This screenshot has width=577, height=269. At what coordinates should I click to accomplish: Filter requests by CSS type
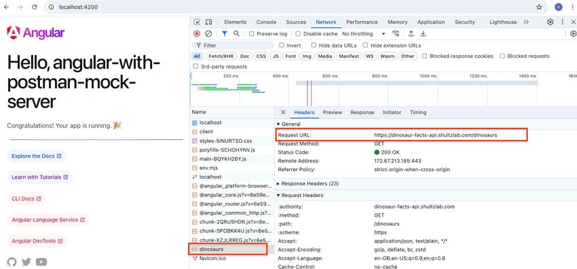[x=261, y=56]
